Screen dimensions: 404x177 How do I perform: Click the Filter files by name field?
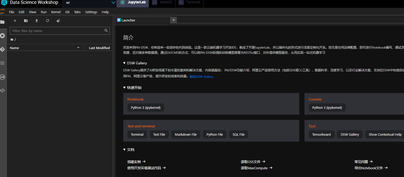[x=57, y=31]
